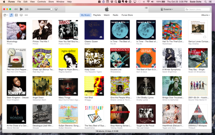Open the Genius Loves Company album cover
The width and height of the screenshot is (215, 135).
click(x=198, y=30)
